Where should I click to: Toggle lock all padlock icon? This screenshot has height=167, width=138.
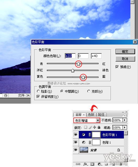pyautogui.click(x=99, y=127)
